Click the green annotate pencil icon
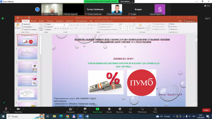The width and height of the screenshot is (212, 119). coord(4,102)
